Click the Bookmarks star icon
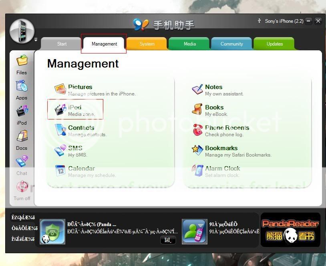This screenshot has width=326, height=266. (x=197, y=150)
